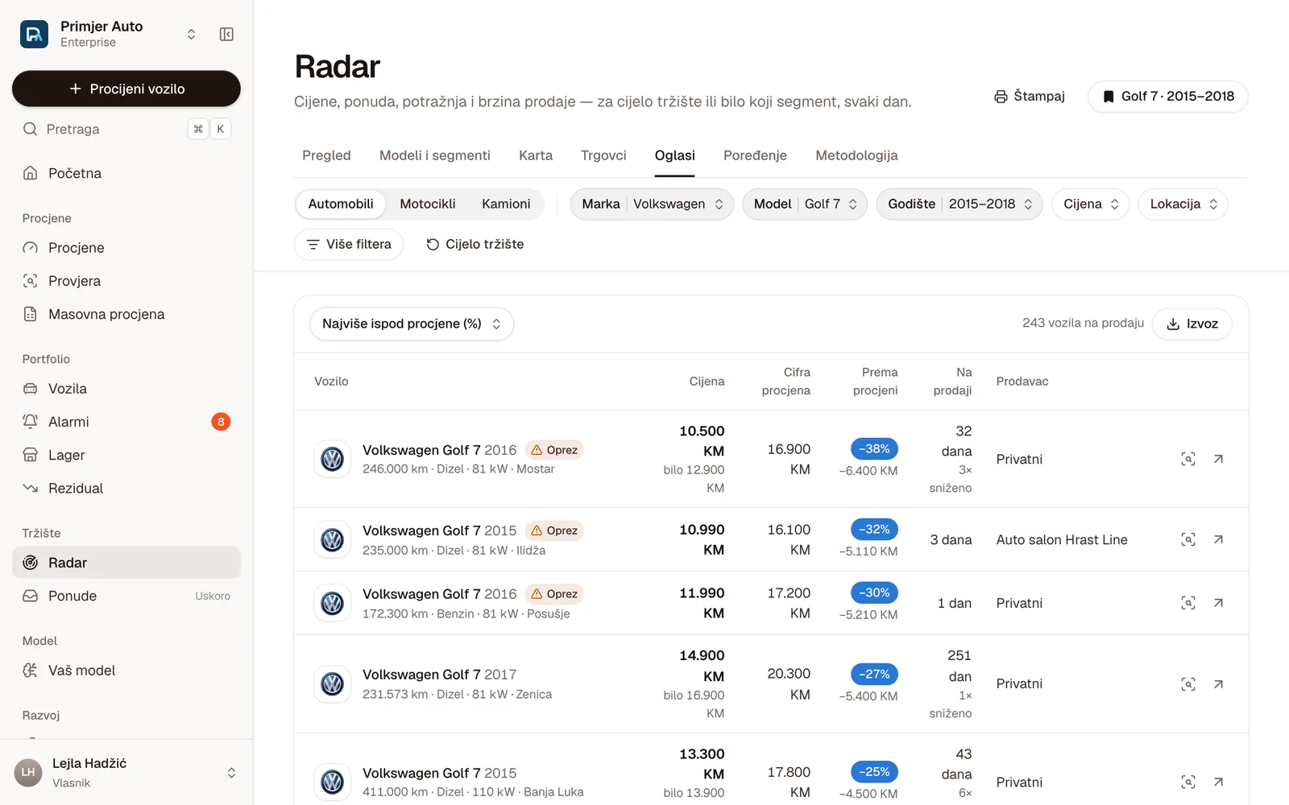Click the Primjer Auto logo icon
Screen dimensions: 1289x805
click(34, 35)
